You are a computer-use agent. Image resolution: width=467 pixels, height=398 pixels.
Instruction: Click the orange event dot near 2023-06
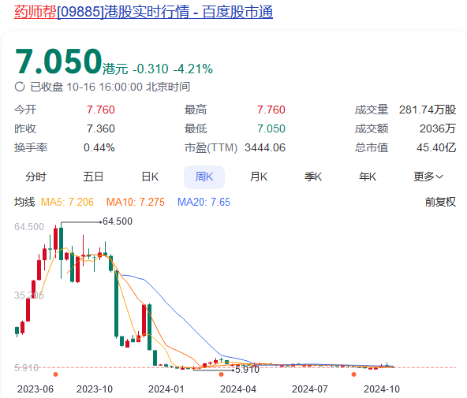55,374
